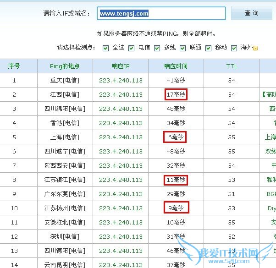
Task: Click the 32毫秒 response time
Action: 176,165
